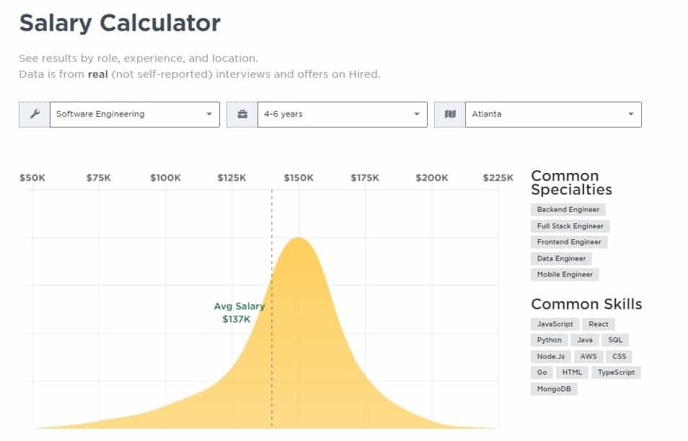Click the React skill tag
This screenshot has height=441, width=688.
pos(599,324)
